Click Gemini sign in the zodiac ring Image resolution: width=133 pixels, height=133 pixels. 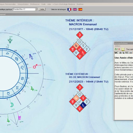[x=17, y=88]
